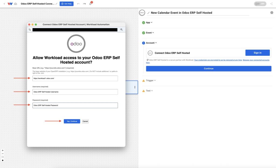Click the magnifier icon in popup address bar
This screenshot has width=276, height=168.
tap(122, 30)
